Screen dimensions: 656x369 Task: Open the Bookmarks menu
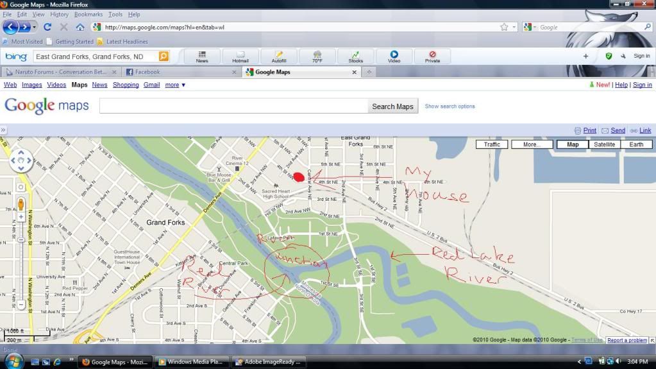[88, 14]
